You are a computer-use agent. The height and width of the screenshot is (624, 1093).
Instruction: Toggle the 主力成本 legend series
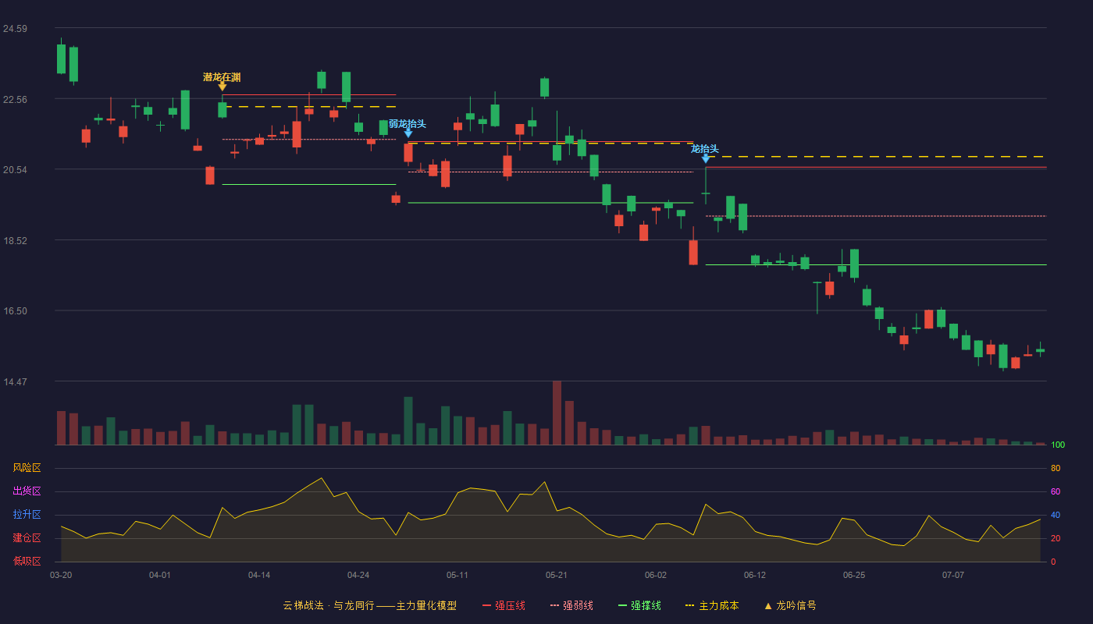coord(711,605)
